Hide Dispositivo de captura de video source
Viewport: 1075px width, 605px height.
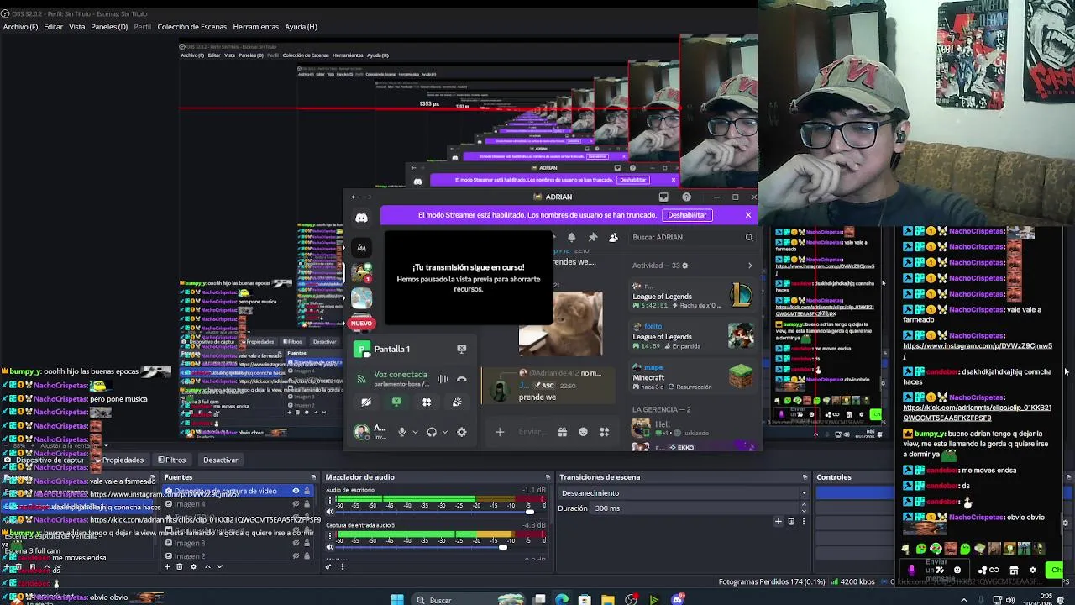click(x=296, y=491)
